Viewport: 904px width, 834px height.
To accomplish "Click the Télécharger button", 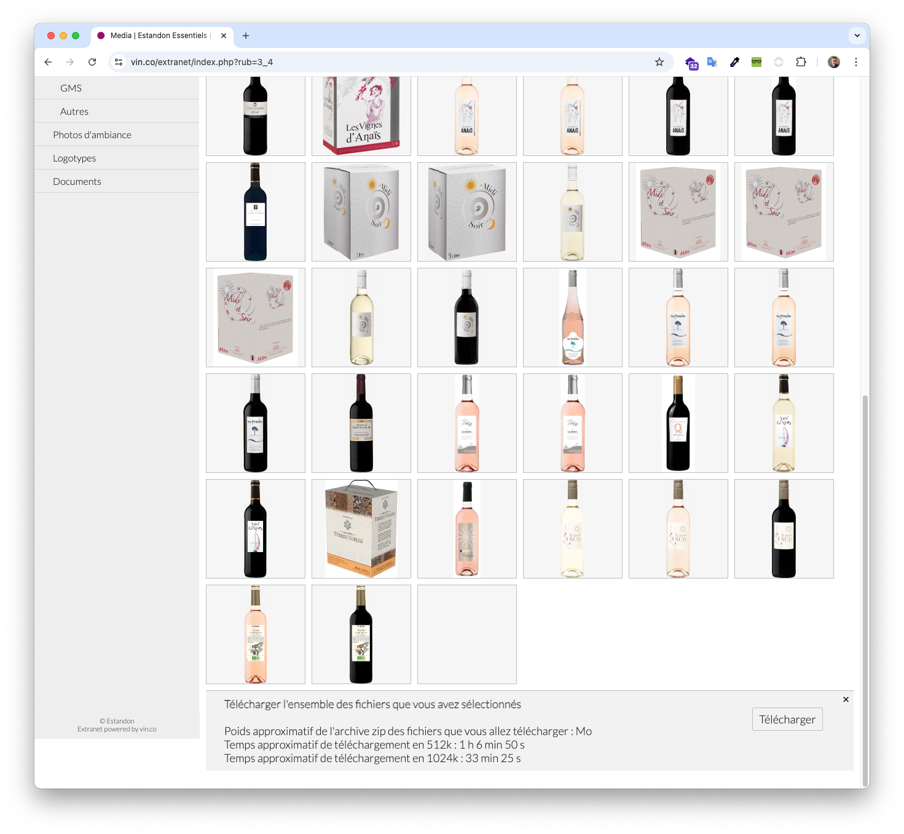I will [x=787, y=719].
